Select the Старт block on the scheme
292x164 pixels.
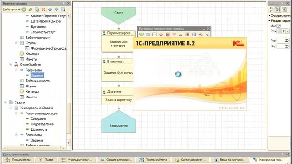pos(119,15)
